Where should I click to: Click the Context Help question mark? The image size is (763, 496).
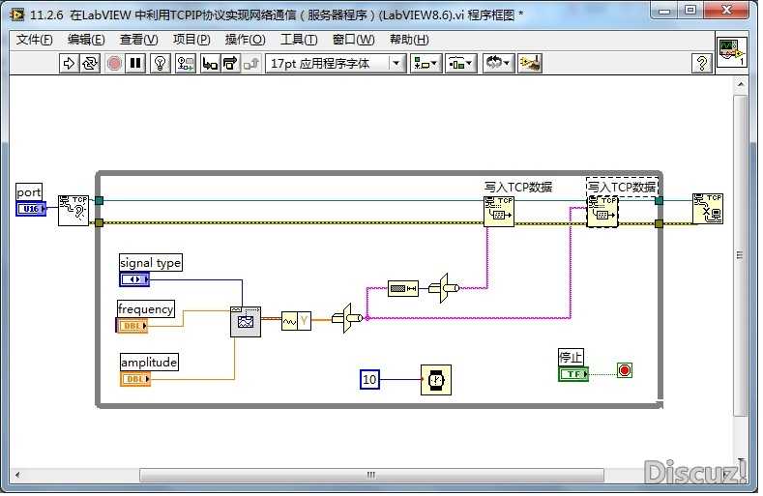[x=702, y=63]
